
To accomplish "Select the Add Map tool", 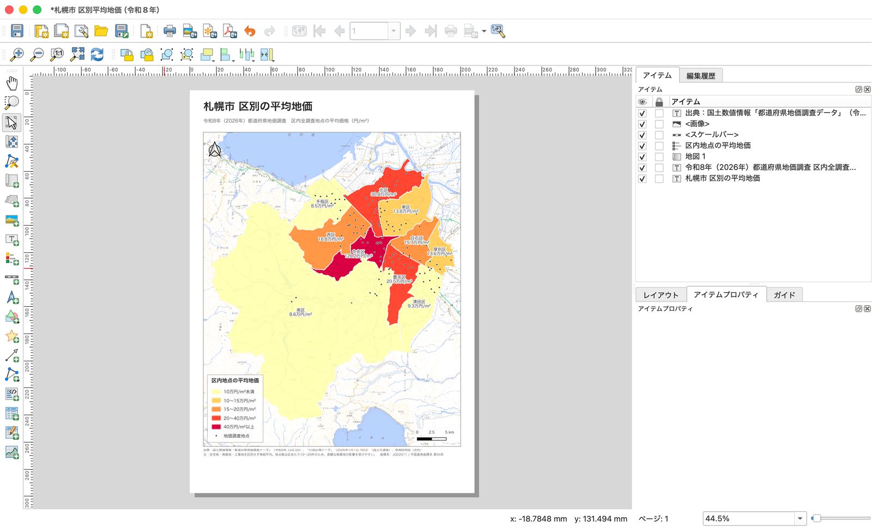I will pyautogui.click(x=12, y=181).
